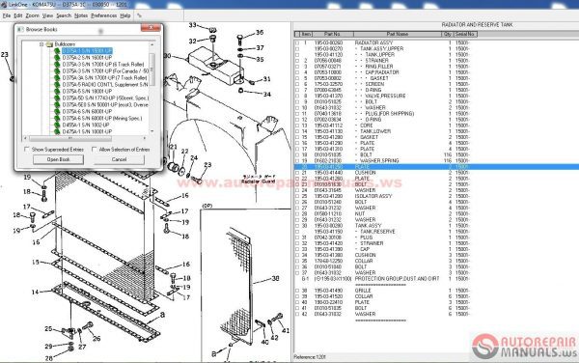Image resolution: width=579 pixels, height=363 pixels.
Task: Click book icon for D375A-6 S/N 60001-UP
Action: point(57,112)
